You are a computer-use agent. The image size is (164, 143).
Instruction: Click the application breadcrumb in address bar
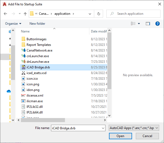[x=62, y=14]
